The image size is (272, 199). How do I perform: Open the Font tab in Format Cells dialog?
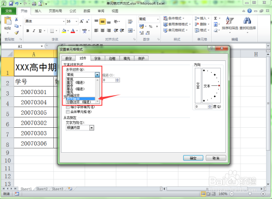[x=97, y=58]
